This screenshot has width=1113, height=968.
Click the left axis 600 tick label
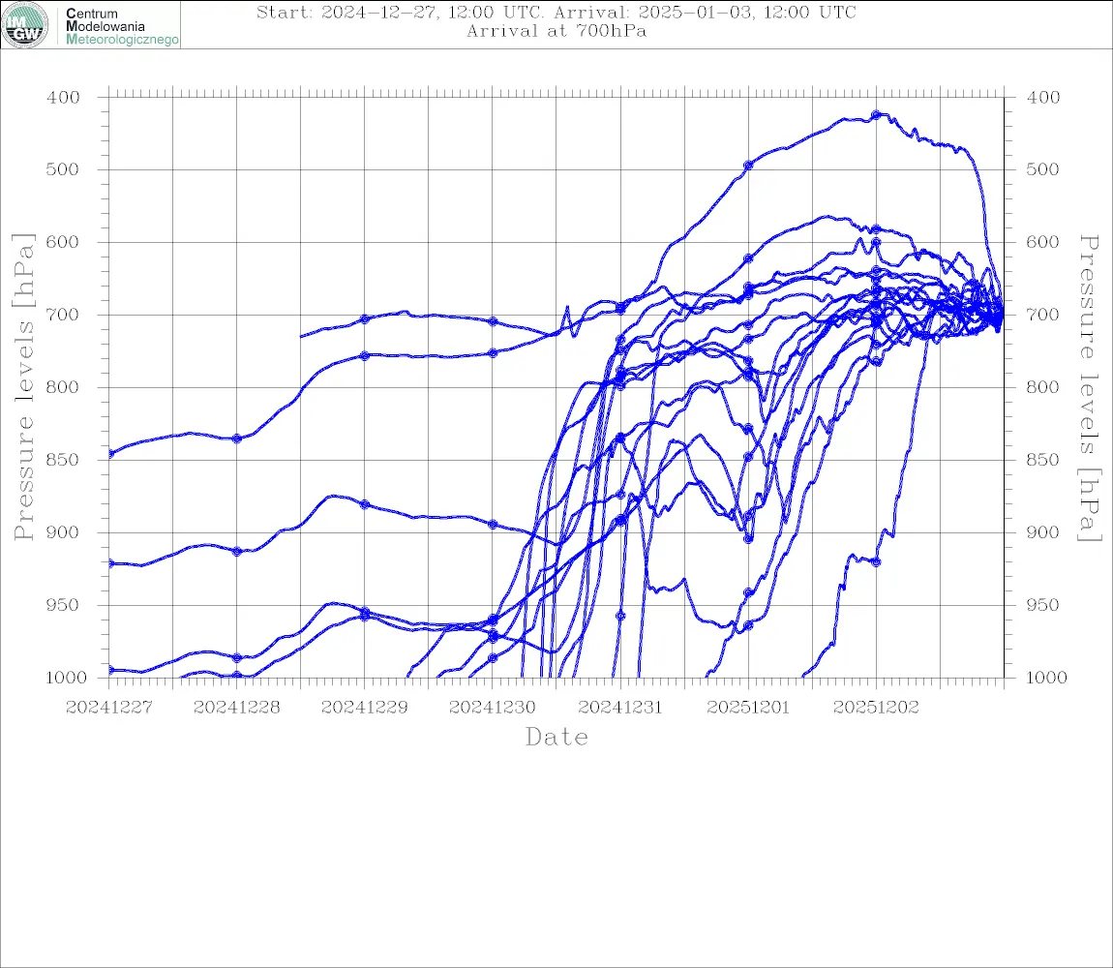coord(63,242)
